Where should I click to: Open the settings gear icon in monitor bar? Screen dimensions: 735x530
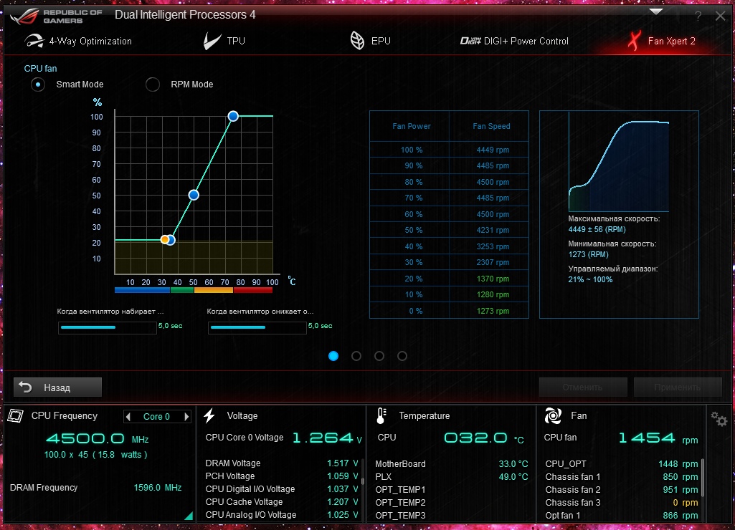(719, 418)
